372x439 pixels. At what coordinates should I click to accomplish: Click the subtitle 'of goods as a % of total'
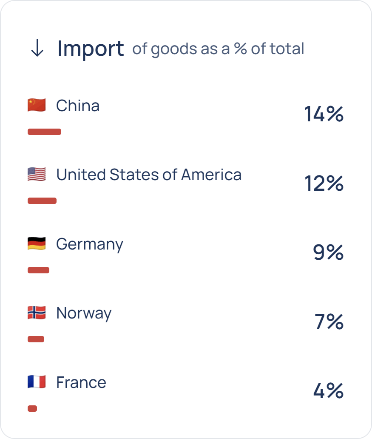click(218, 49)
